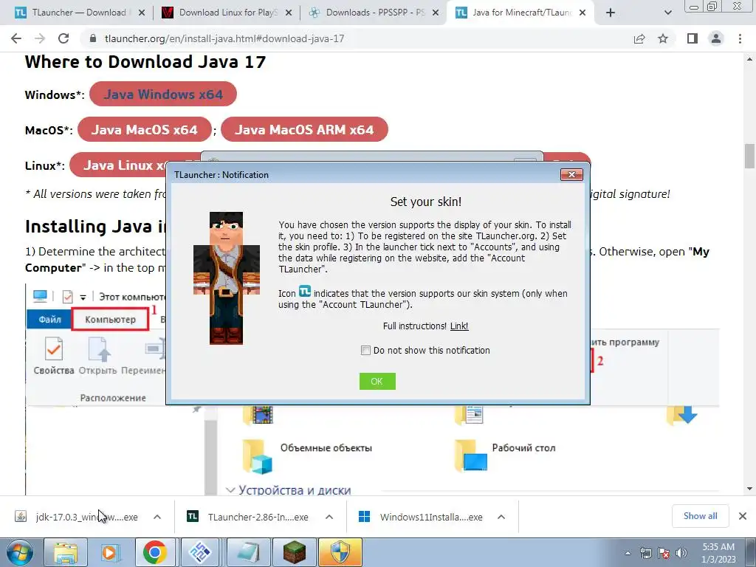Open Action Center flag icon
Viewport: 756px width, 567px height.
(664, 553)
